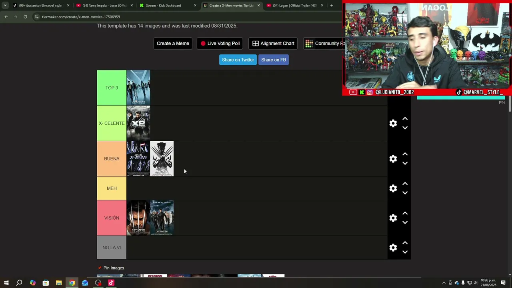512x288 pixels.
Task: Share tier list on FB
Action: point(274,60)
